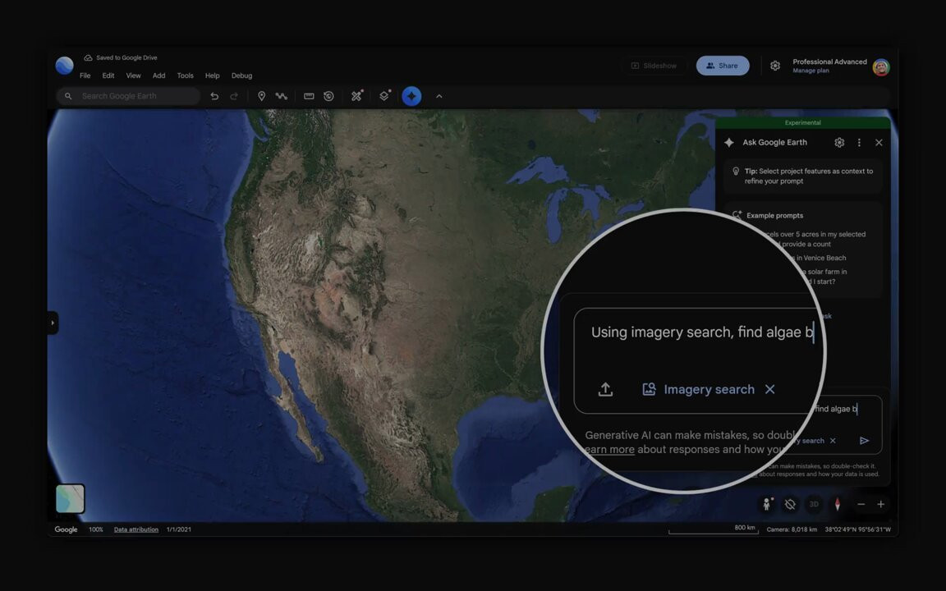The width and height of the screenshot is (946, 591).
Task: Click the Professional Advanced plan label
Action: coord(829,62)
